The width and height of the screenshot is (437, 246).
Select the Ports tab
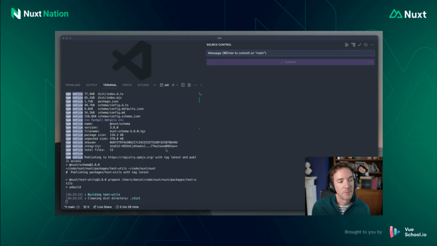tap(127, 85)
